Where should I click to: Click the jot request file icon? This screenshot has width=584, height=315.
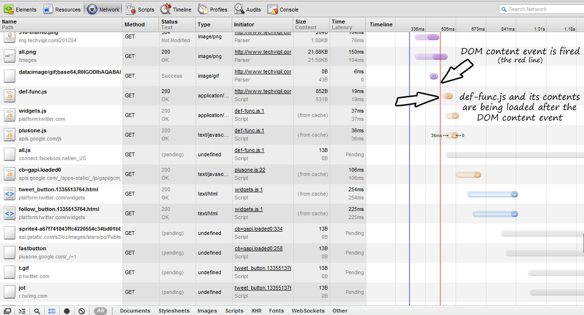pyautogui.click(x=10, y=292)
